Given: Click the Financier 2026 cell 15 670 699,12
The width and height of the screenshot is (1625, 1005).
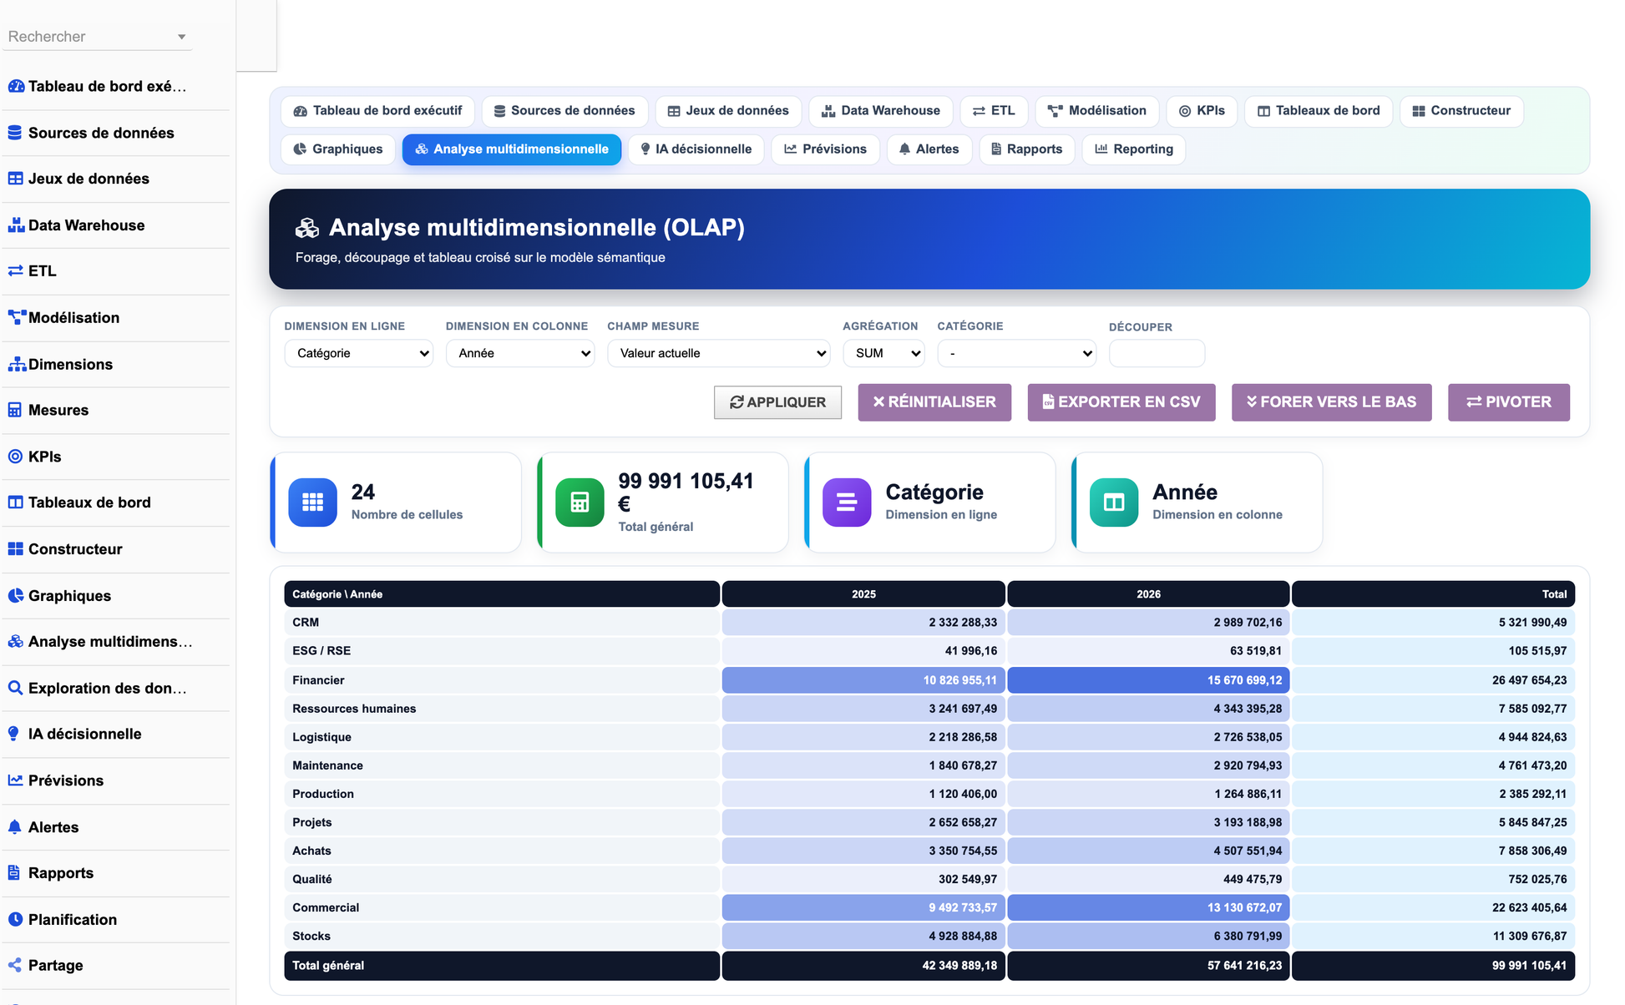Looking at the screenshot, I should (1148, 679).
